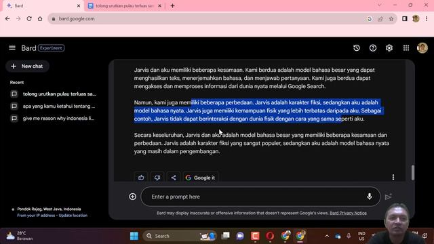Start a New chat

point(27,66)
